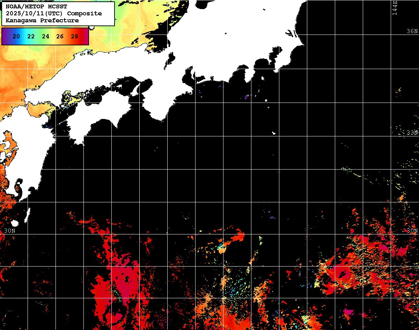This screenshot has height=330, width=419.
Task: Select the 28 degree red legend value
Action: tap(74, 36)
